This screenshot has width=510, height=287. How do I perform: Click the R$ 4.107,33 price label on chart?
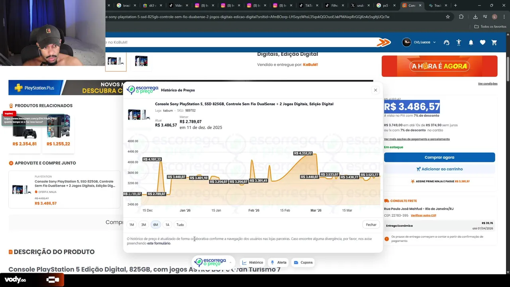[x=152, y=159]
